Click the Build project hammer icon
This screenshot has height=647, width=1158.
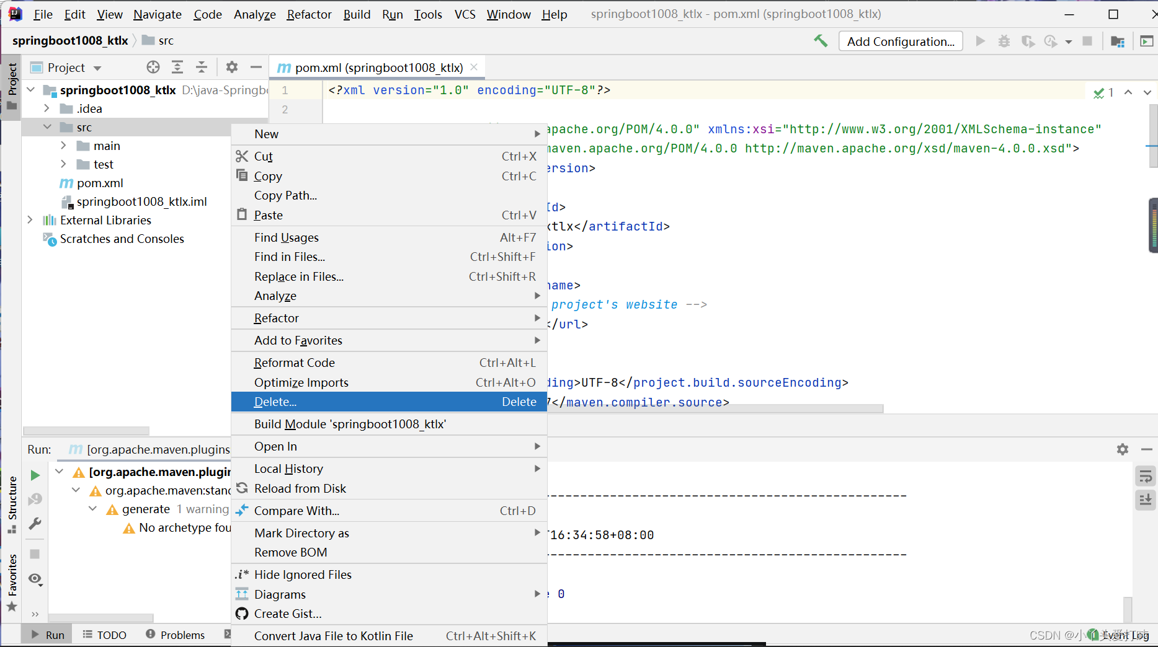(x=821, y=41)
